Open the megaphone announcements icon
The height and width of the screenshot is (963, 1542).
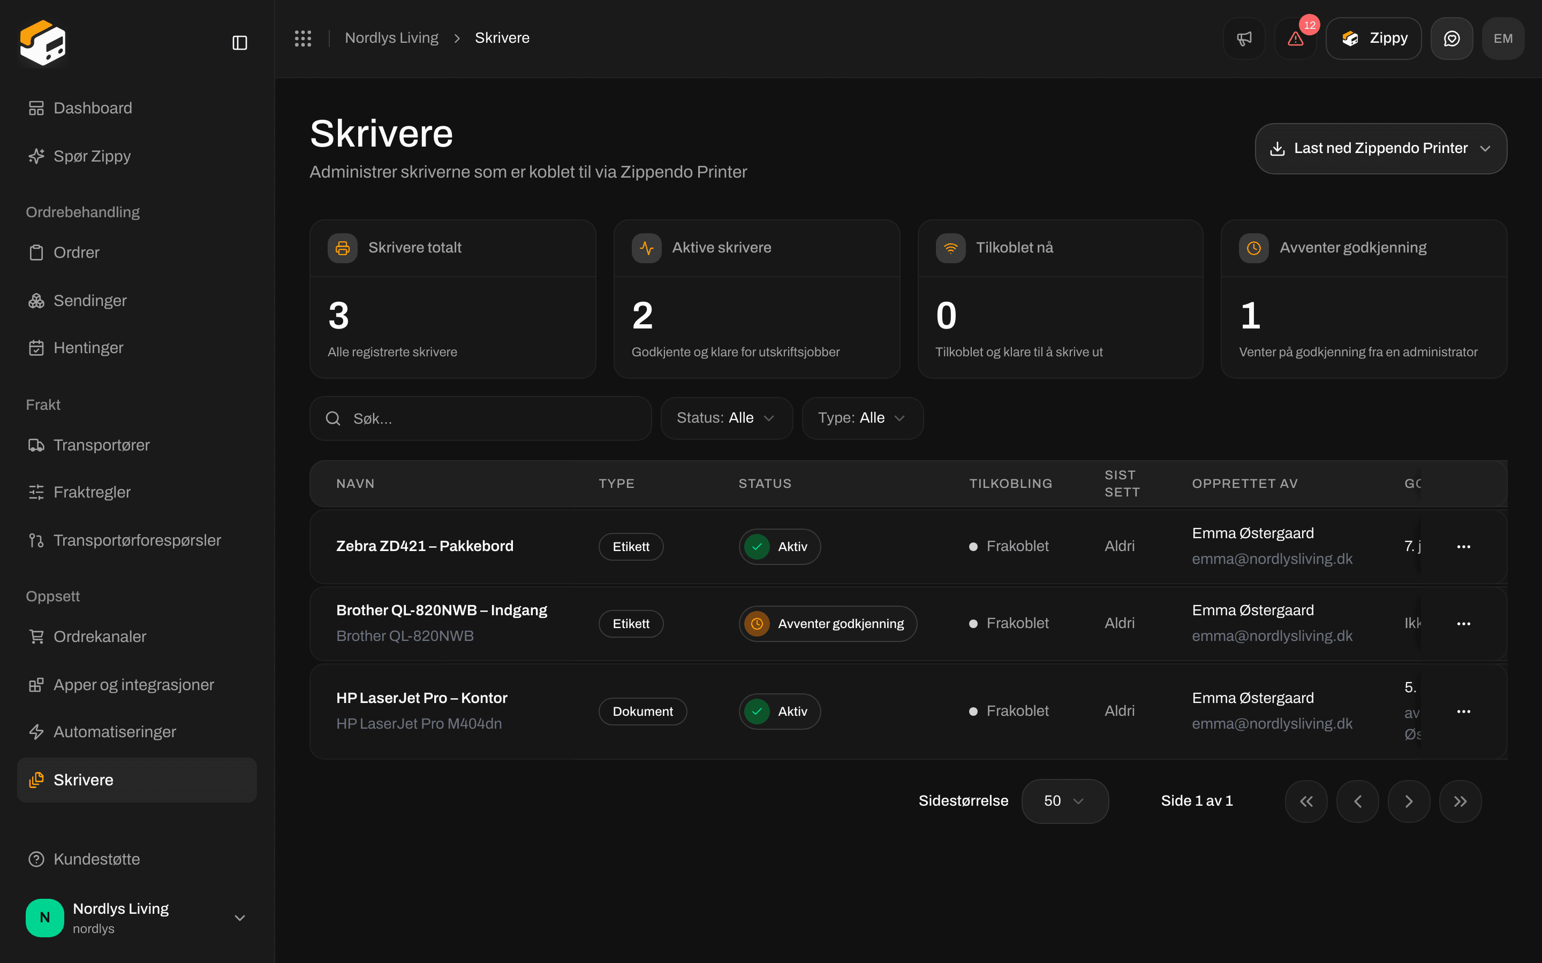tap(1244, 38)
